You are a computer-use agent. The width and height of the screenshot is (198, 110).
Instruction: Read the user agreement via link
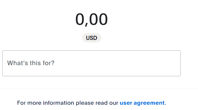point(142,103)
